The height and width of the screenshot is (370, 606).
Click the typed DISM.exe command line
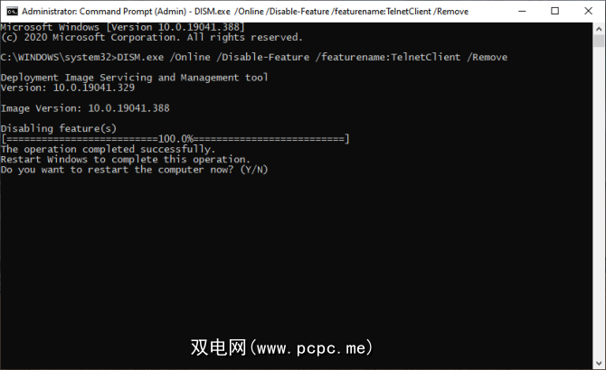coord(254,57)
